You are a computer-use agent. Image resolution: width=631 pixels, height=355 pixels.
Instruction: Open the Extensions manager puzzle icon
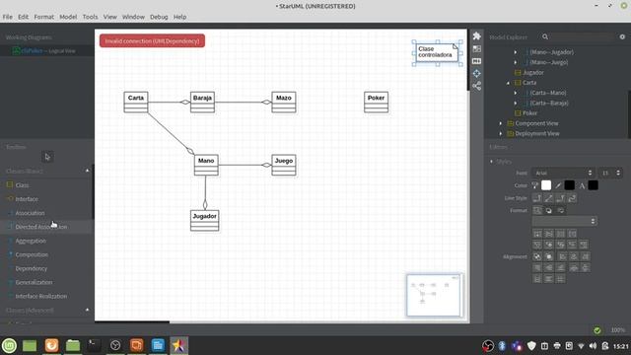tap(477, 35)
